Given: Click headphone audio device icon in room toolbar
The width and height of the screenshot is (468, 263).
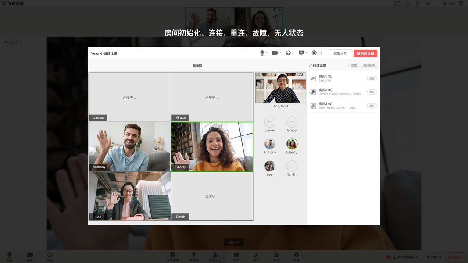Looking at the screenshot, I should [x=288, y=53].
